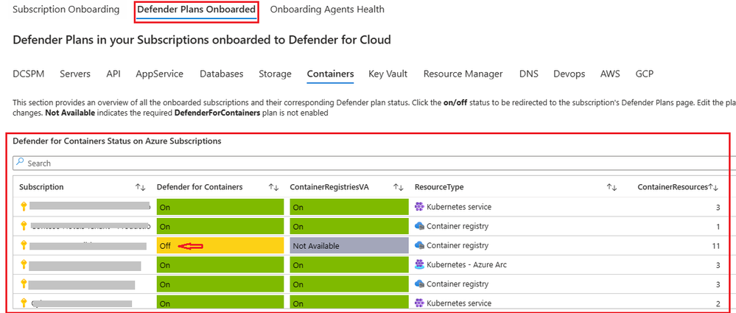
Task: Click the key icon in the Off row
Action: (x=24, y=245)
